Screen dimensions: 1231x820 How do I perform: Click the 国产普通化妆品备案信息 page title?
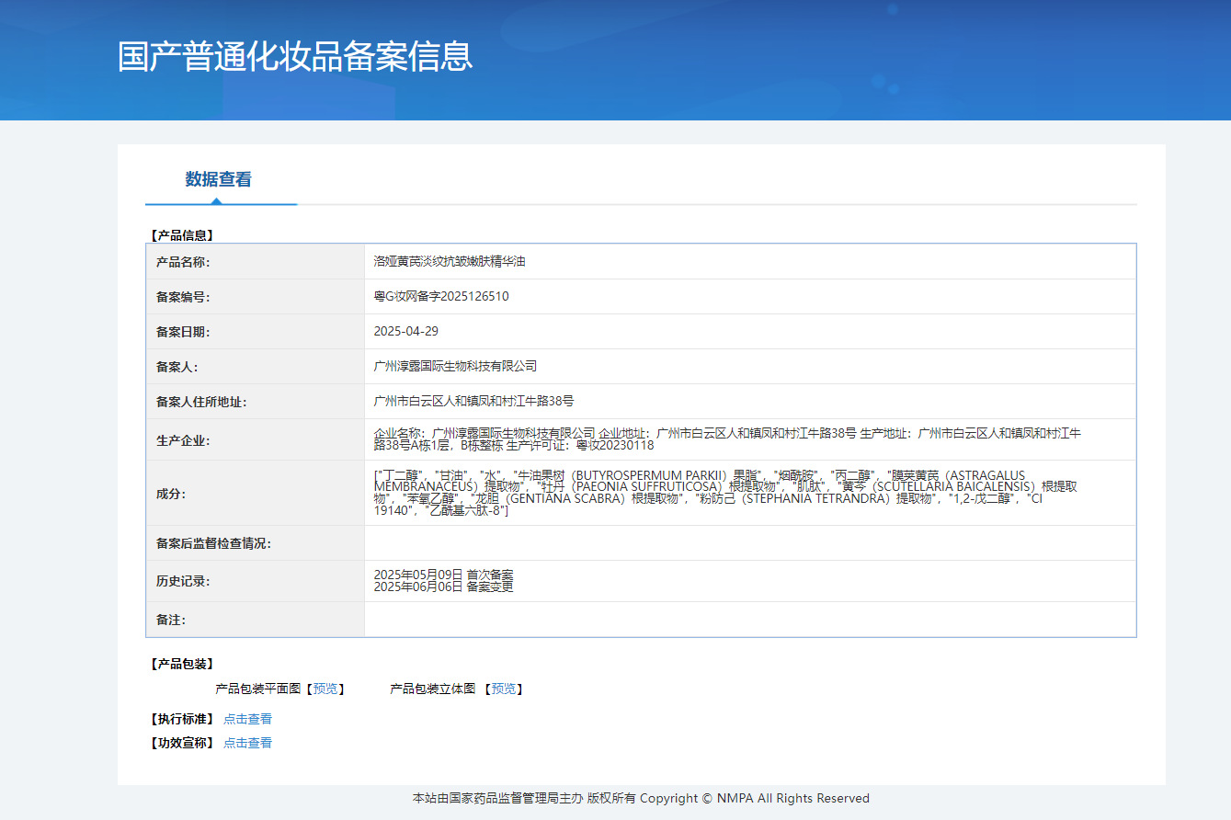[x=295, y=56]
